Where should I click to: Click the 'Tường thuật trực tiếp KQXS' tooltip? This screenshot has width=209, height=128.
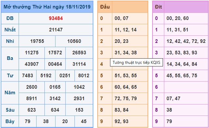coord(137,63)
